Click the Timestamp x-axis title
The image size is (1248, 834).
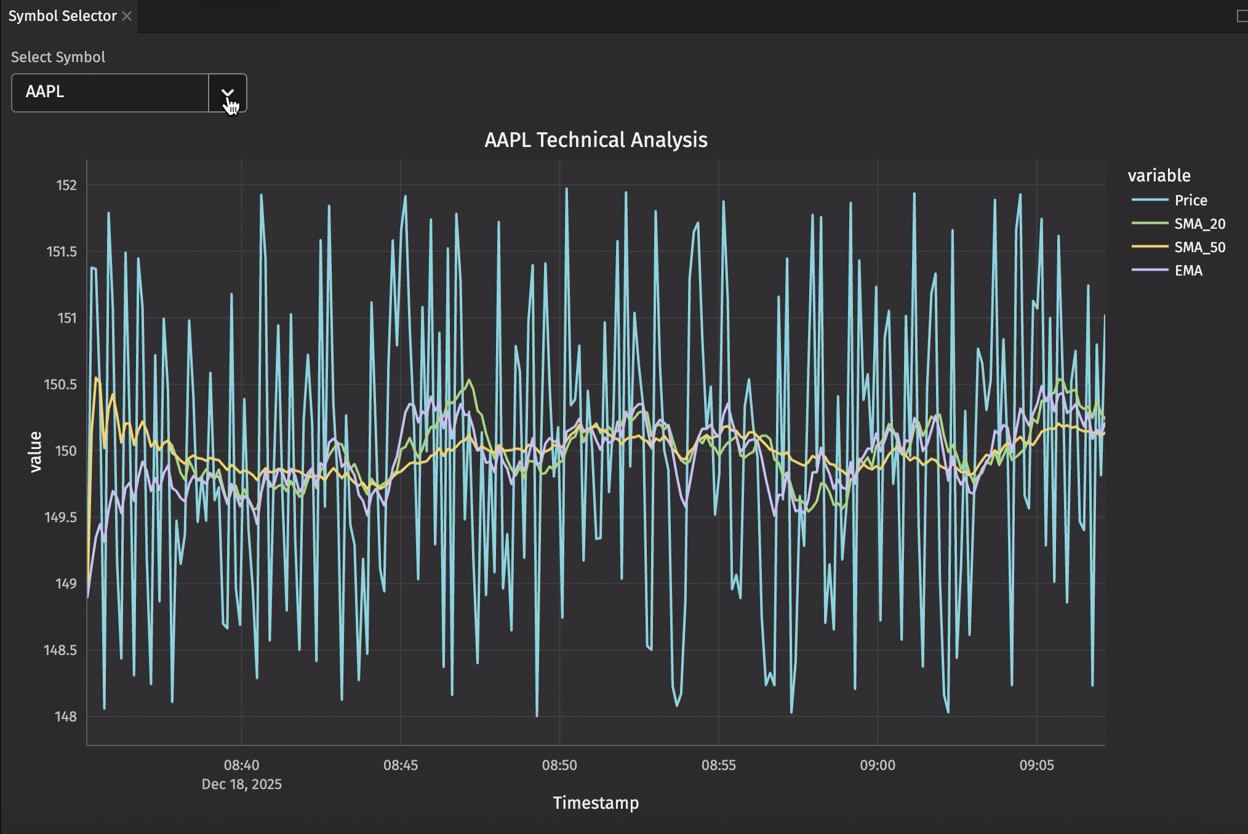(x=596, y=803)
